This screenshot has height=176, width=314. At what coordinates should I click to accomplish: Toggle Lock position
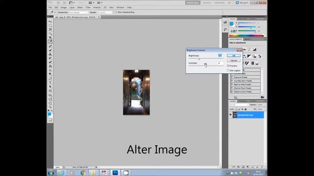(x=242, y=109)
